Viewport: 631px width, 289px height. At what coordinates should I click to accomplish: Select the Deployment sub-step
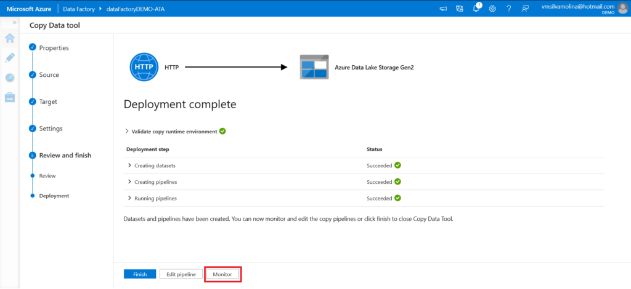(x=54, y=196)
